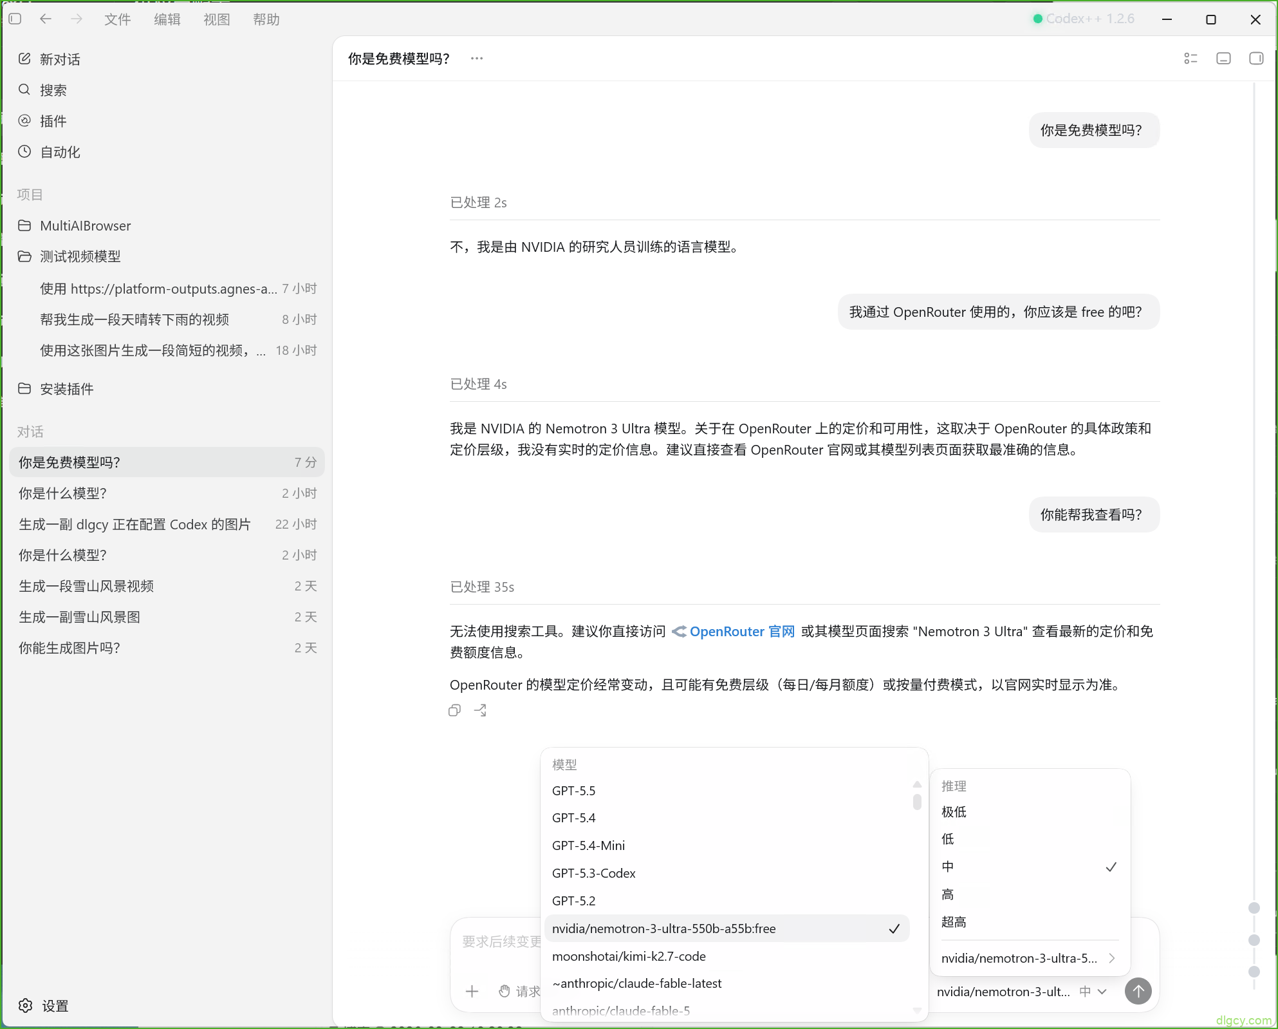This screenshot has height=1029, width=1278.
Task: Show the task list panel icon
Action: pyautogui.click(x=1190, y=59)
